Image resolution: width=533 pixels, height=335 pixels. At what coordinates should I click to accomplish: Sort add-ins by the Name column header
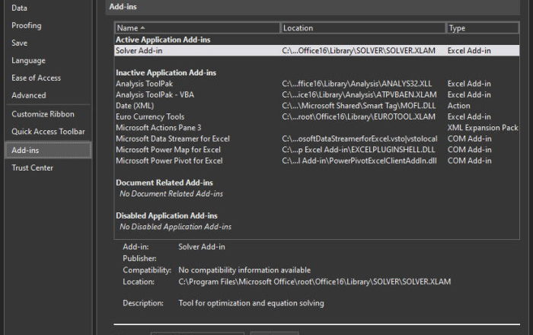tap(196, 28)
